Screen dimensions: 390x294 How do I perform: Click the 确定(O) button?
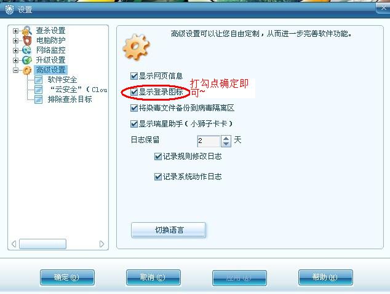[x=67, y=277]
